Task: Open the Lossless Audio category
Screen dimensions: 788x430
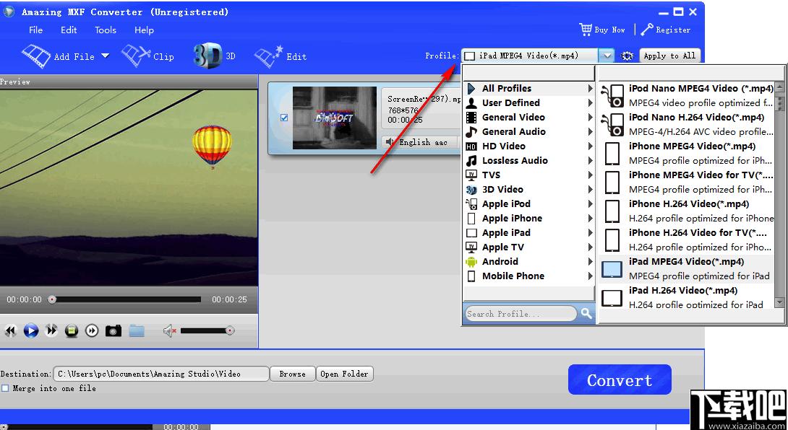Action: pos(528,161)
